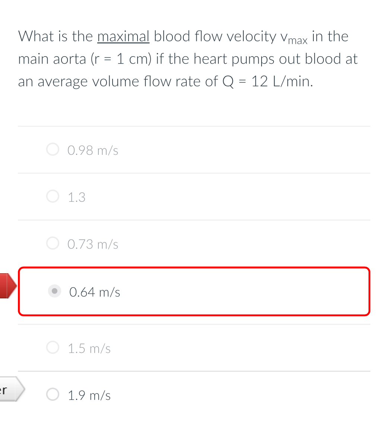Click the underlined word 'maximal' in the question

(x=123, y=36)
